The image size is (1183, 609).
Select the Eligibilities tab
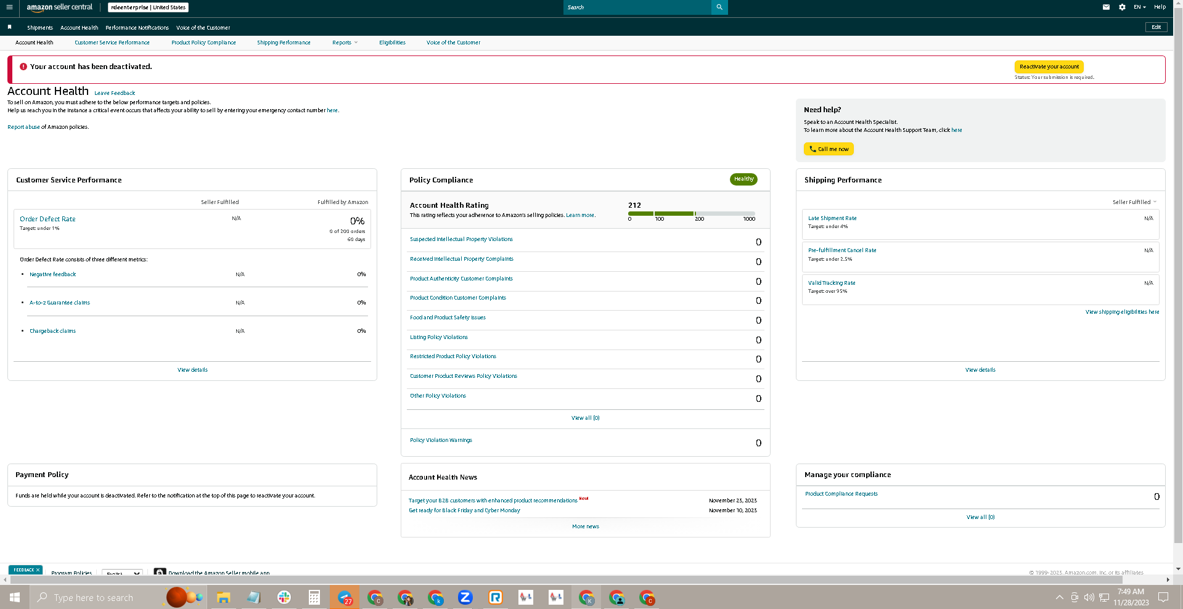[x=392, y=43]
